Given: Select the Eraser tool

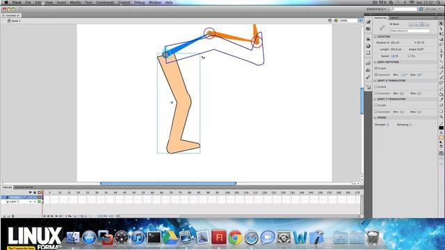Looking at the screenshot, I should click(x=441, y=105).
